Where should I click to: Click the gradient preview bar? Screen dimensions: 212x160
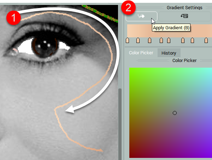click(x=170, y=31)
